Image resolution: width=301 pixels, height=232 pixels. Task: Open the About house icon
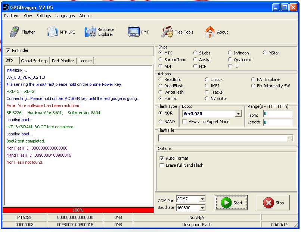click(210, 32)
